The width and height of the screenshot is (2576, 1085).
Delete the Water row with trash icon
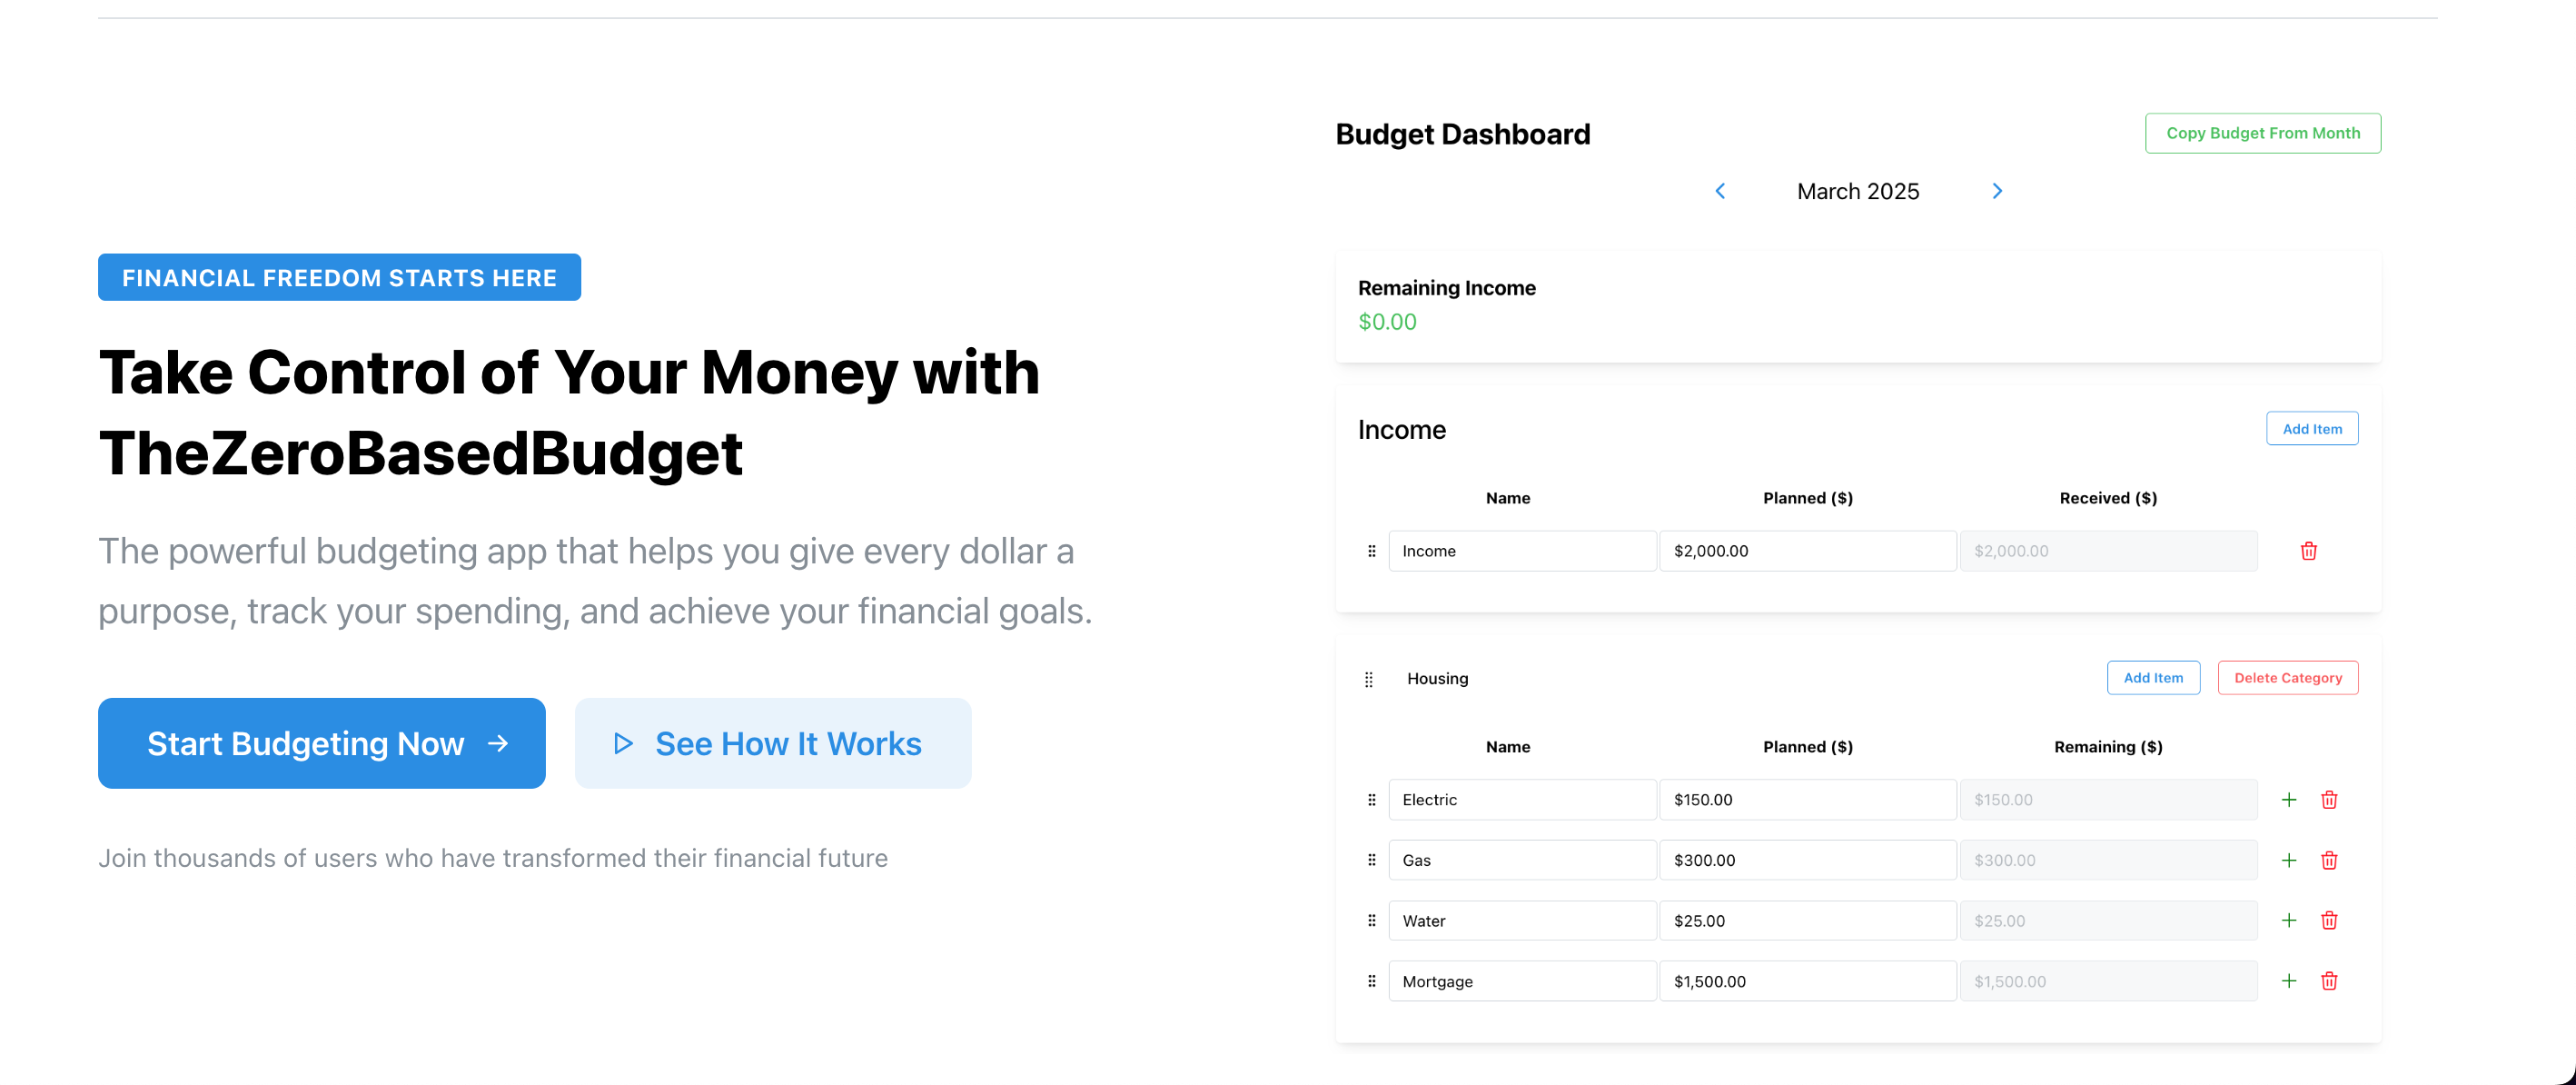(x=2329, y=920)
